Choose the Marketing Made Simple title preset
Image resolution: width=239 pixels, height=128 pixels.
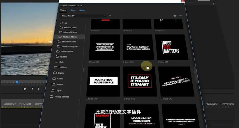click(103, 81)
